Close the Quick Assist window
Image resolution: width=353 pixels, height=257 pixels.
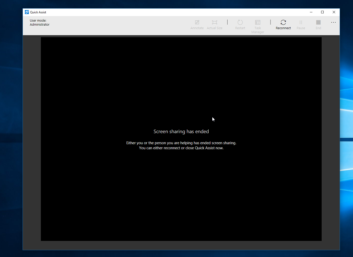(334, 12)
